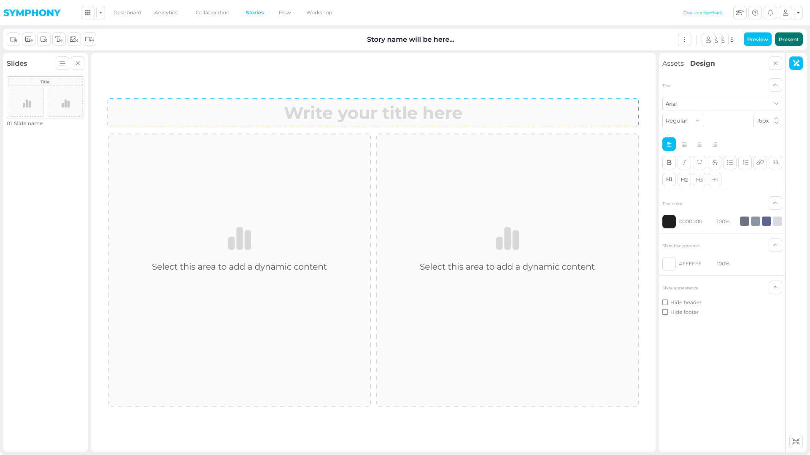
Task: Switch to the Analytics section
Action: tap(166, 13)
